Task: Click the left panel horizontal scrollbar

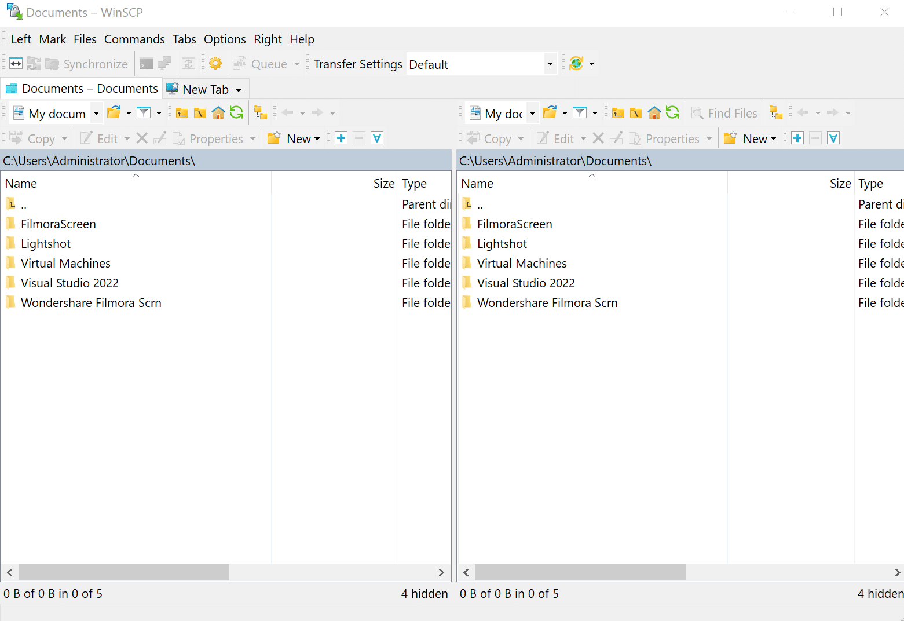Action: 124,572
